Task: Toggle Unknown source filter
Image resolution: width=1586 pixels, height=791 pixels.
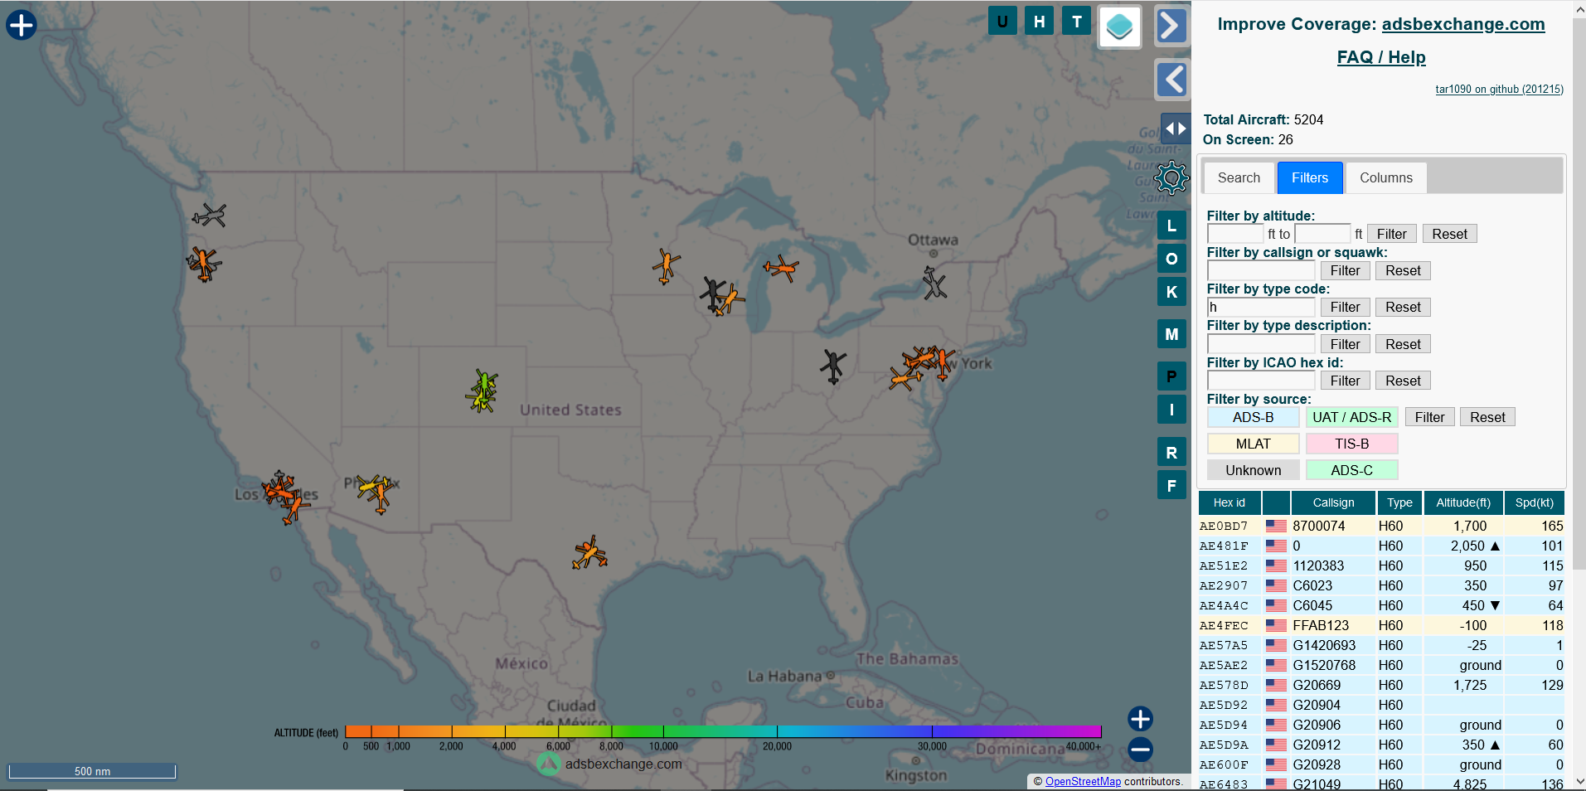Action: pyautogui.click(x=1253, y=470)
